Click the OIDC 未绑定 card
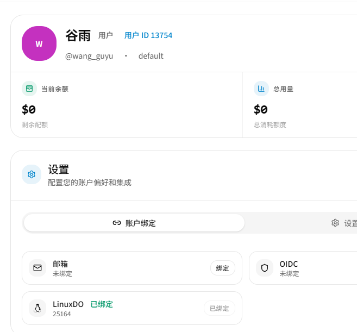The height and width of the screenshot is (332, 357). click(x=303, y=268)
